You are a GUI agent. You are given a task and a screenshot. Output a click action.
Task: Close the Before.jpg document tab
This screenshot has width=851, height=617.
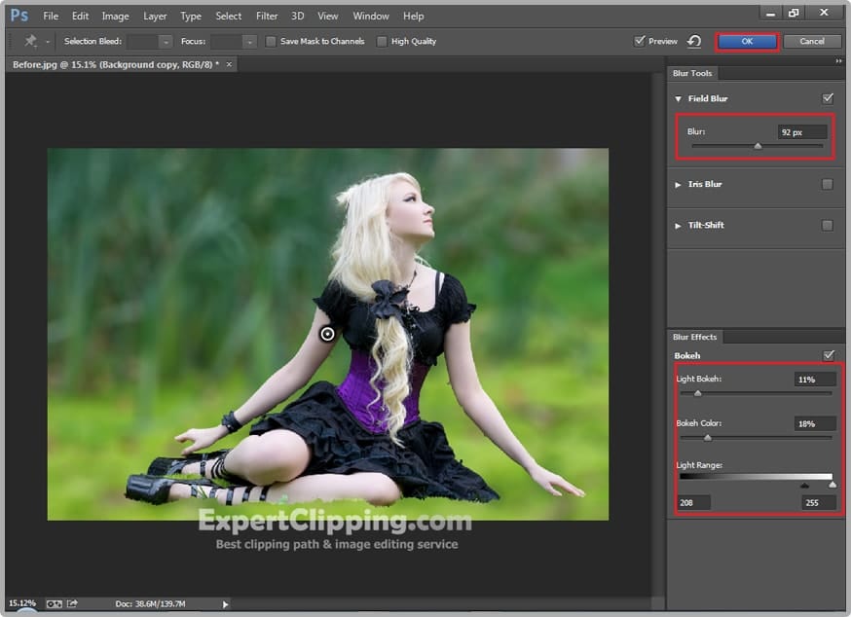(x=230, y=64)
